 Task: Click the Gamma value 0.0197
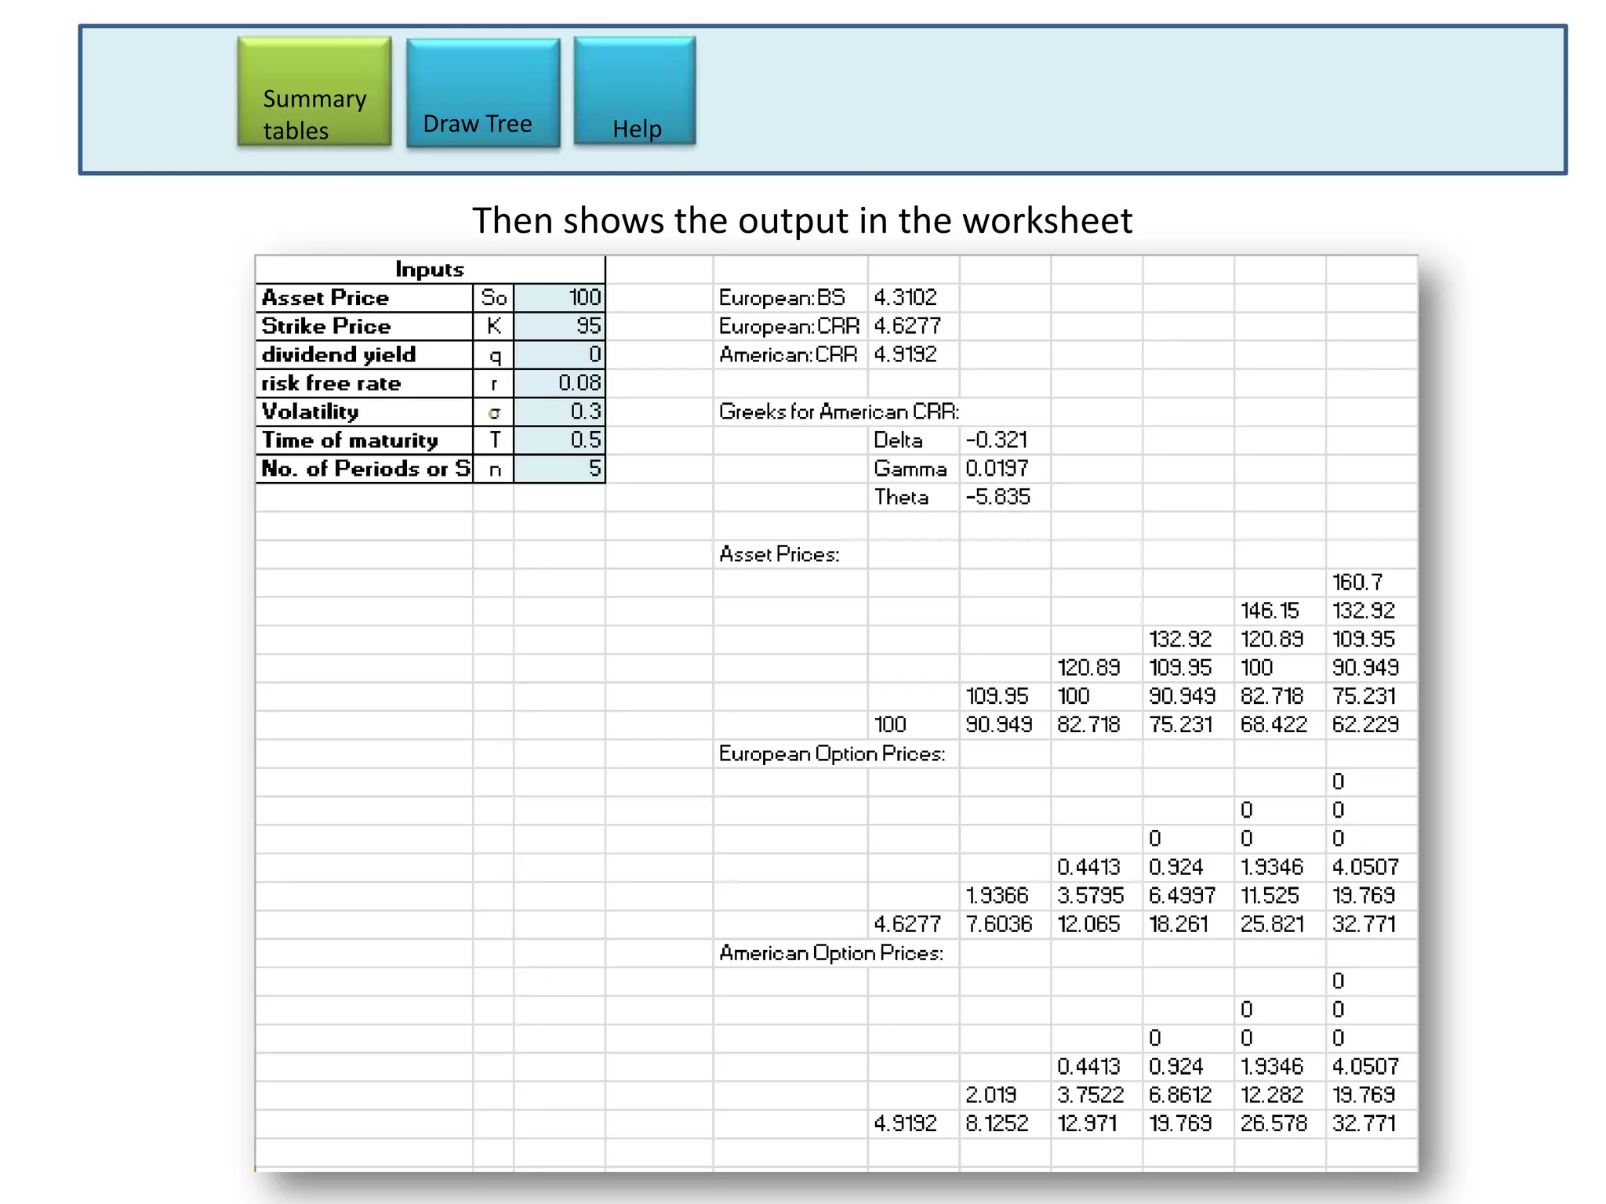tap(997, 469)
